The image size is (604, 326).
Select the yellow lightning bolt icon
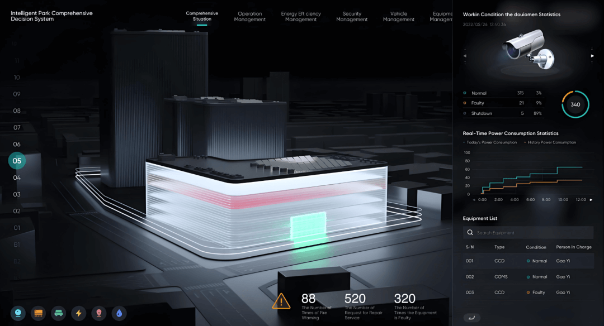[x=79, y=313]
